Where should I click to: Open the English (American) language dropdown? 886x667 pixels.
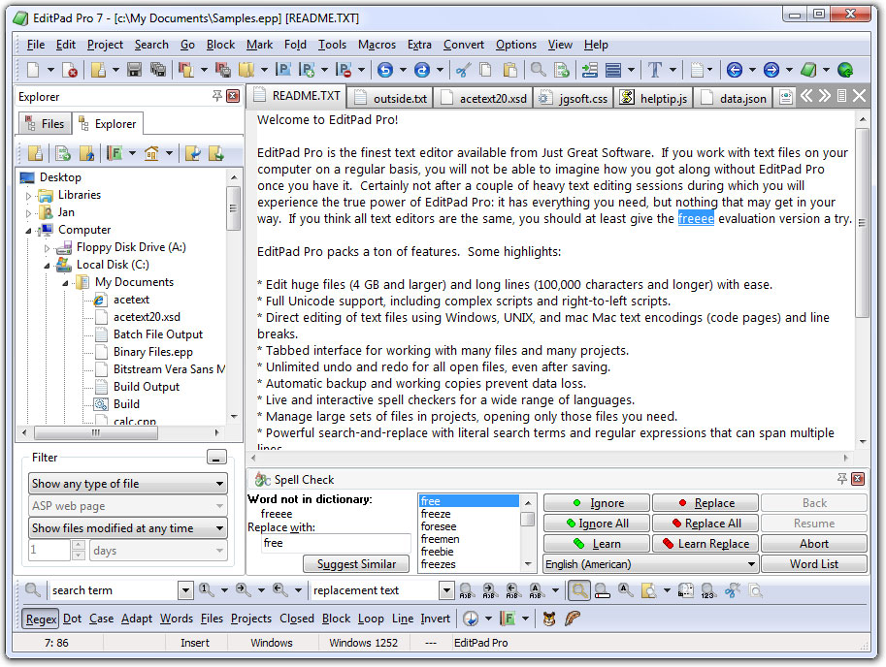[650, 563]
